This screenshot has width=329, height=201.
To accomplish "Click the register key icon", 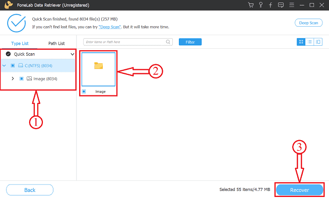I will [260, 5].
